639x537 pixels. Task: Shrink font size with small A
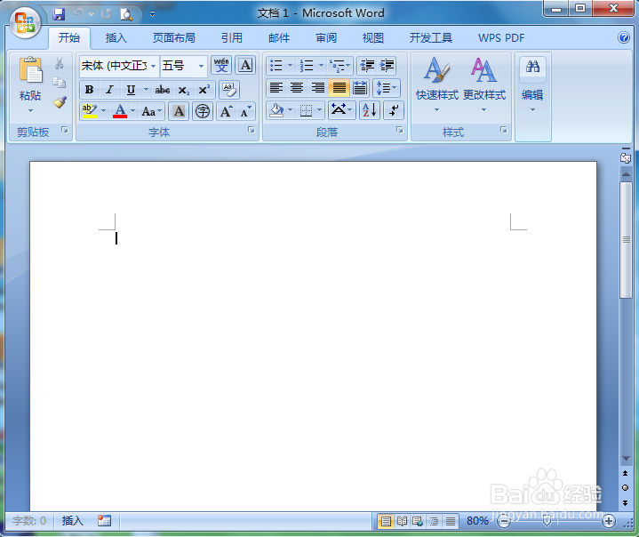[x=246, y=111]
